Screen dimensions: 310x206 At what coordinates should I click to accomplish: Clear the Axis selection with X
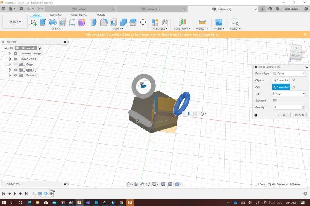293,87
